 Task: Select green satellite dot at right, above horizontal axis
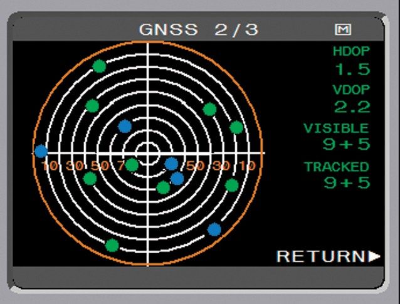(236, 127)
